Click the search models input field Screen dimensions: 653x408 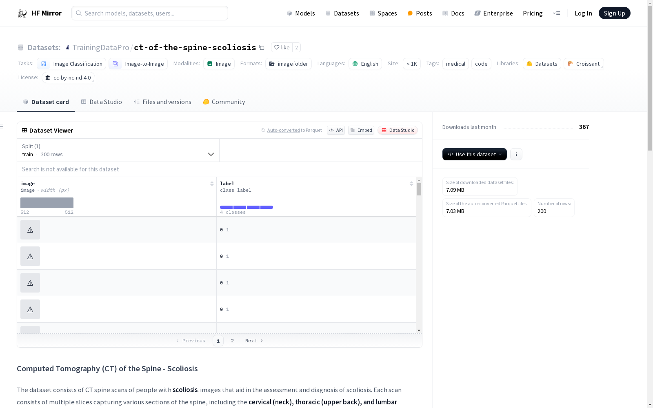[150, 13]
